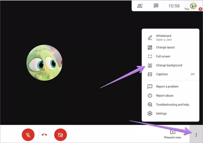Click the Report abuse exclamation icon
203x143 pixels.
[150, 96]
